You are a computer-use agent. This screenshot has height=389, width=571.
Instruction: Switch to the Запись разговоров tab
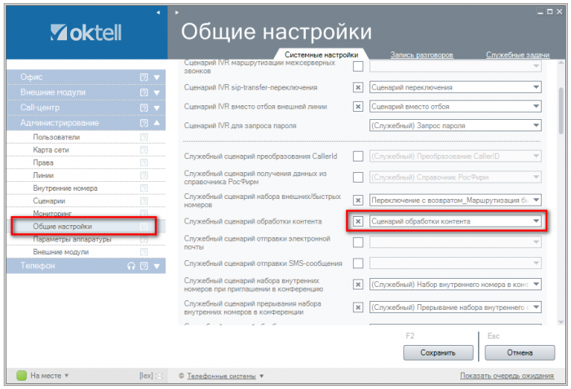(x=421, y=54)
